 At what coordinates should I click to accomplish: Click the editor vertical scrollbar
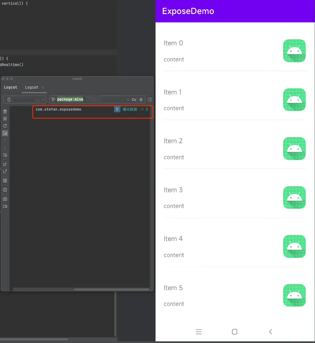click(115, 314)
